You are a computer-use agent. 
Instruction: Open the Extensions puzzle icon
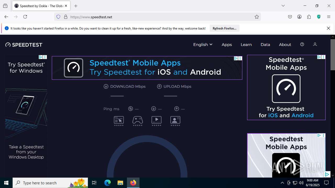tap(309, 17)
